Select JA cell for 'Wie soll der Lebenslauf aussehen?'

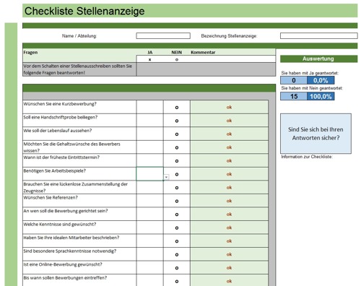pos(150,134)
